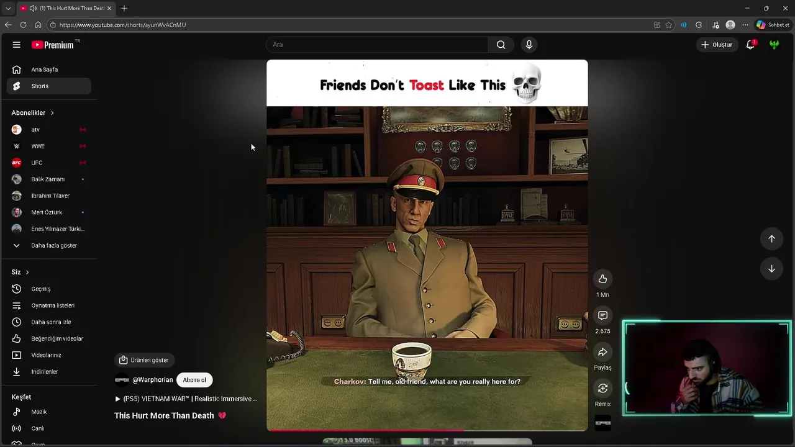Open the account avatar menu
Image resolution: width=795 pixels, height=447 pixels.
(774, 45)
